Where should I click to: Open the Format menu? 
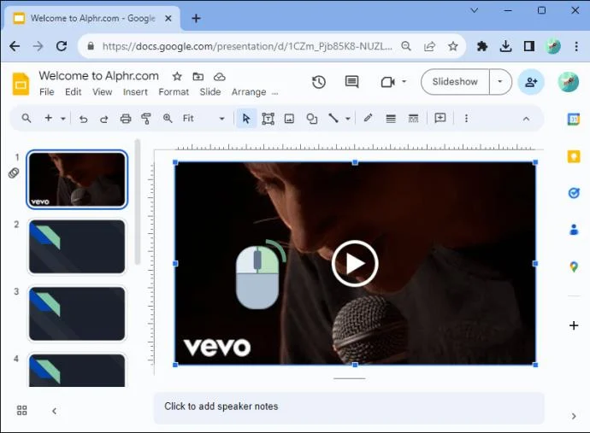[x=174, y=92]
